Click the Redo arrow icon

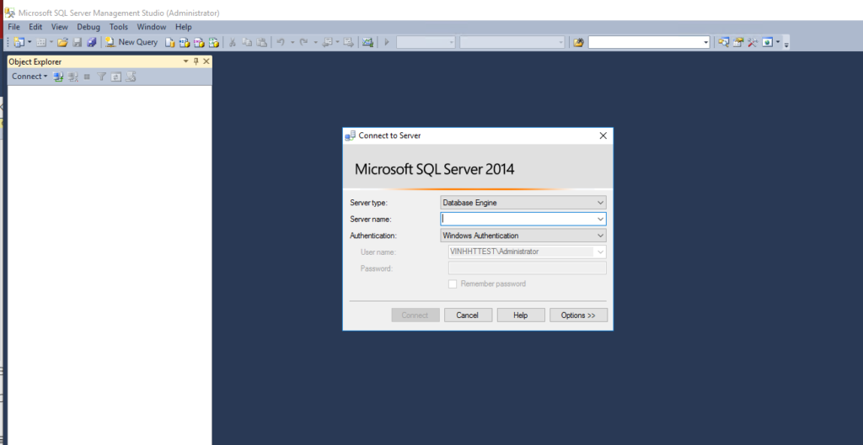(x=303, y=42)
